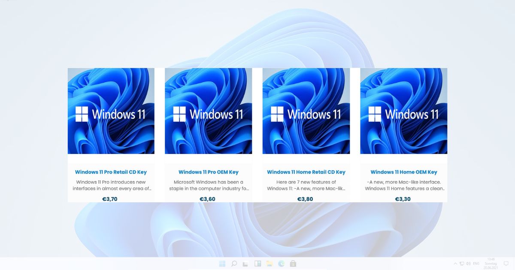Open the Widgets icon on the taskbar
The width and height of the screenshot is (515, 270).
coord(258,264)
